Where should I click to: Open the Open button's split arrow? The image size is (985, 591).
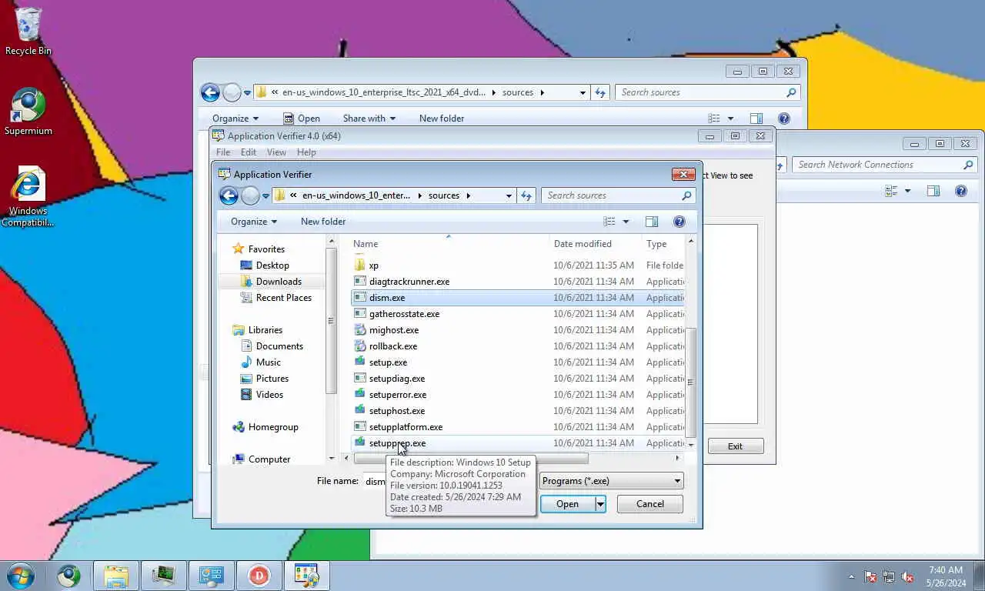[600, 504]
